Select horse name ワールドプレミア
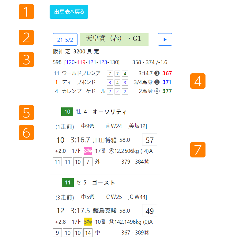 [81, 73]
